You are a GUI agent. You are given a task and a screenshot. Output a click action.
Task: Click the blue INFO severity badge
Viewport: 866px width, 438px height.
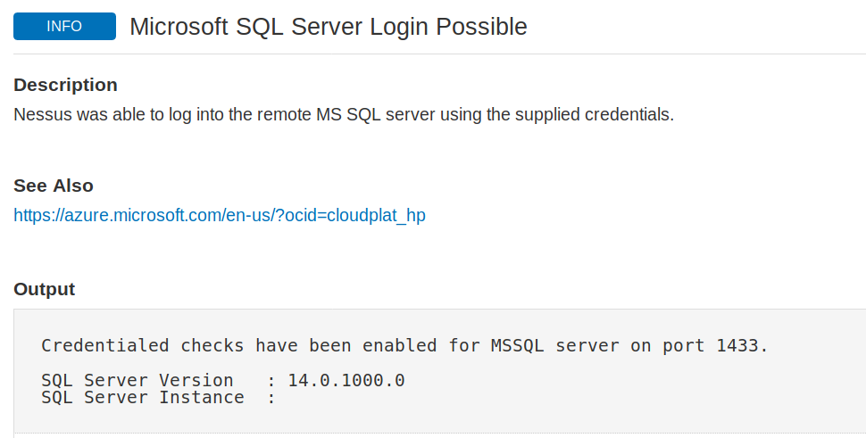click(x=64, y=27)
